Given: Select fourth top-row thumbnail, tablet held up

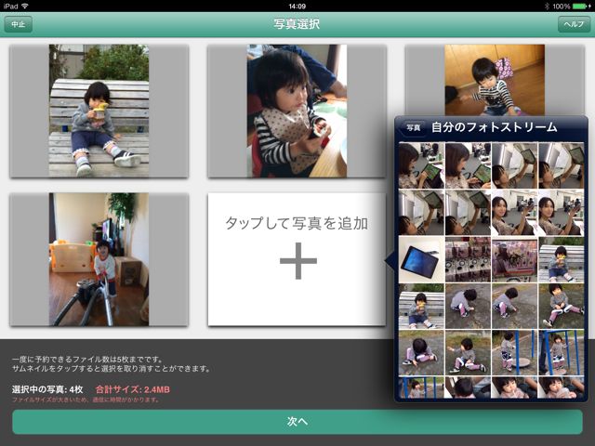Looking at the screenshot, I should tap(562, 165).
